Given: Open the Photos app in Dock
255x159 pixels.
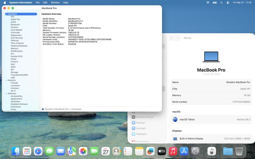Looking at the screenshot, I should pyautogui.click(x=83, y=151).
